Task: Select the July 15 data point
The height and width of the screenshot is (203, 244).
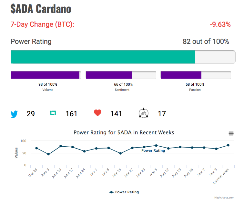Action: coord(120,153)
